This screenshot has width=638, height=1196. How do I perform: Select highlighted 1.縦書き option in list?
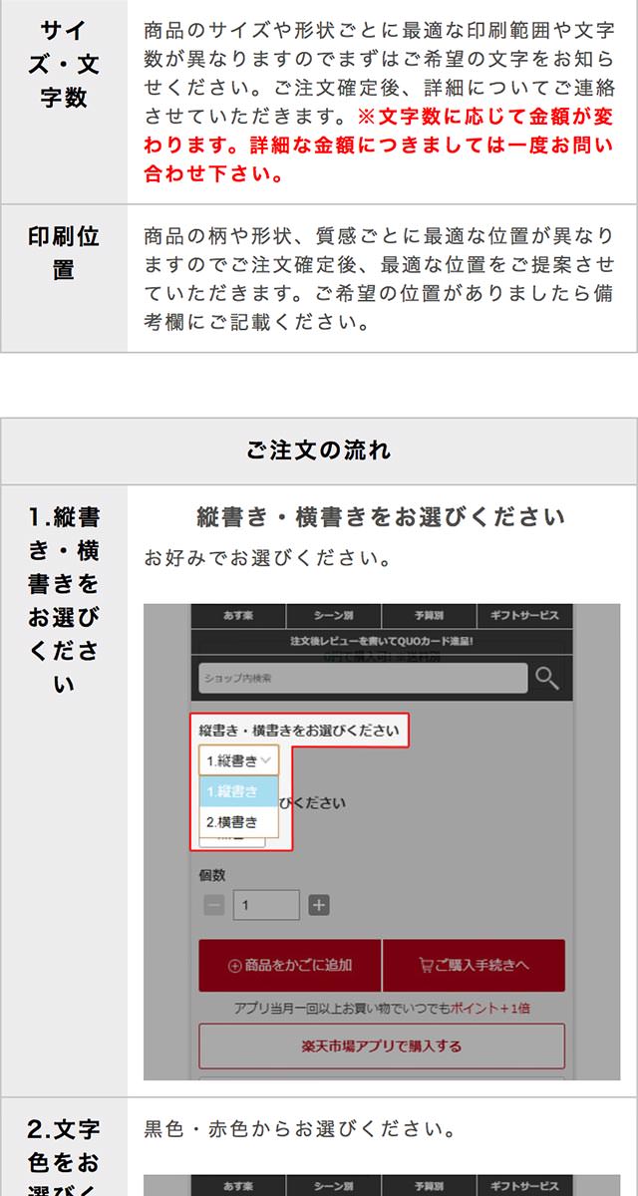pyautogui.click(x=238, y=791)
